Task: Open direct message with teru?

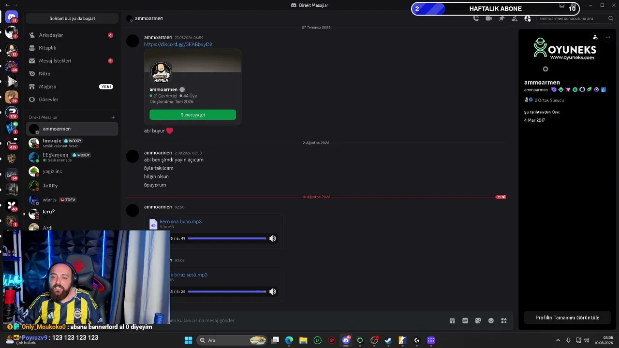Action: point(72,214)
